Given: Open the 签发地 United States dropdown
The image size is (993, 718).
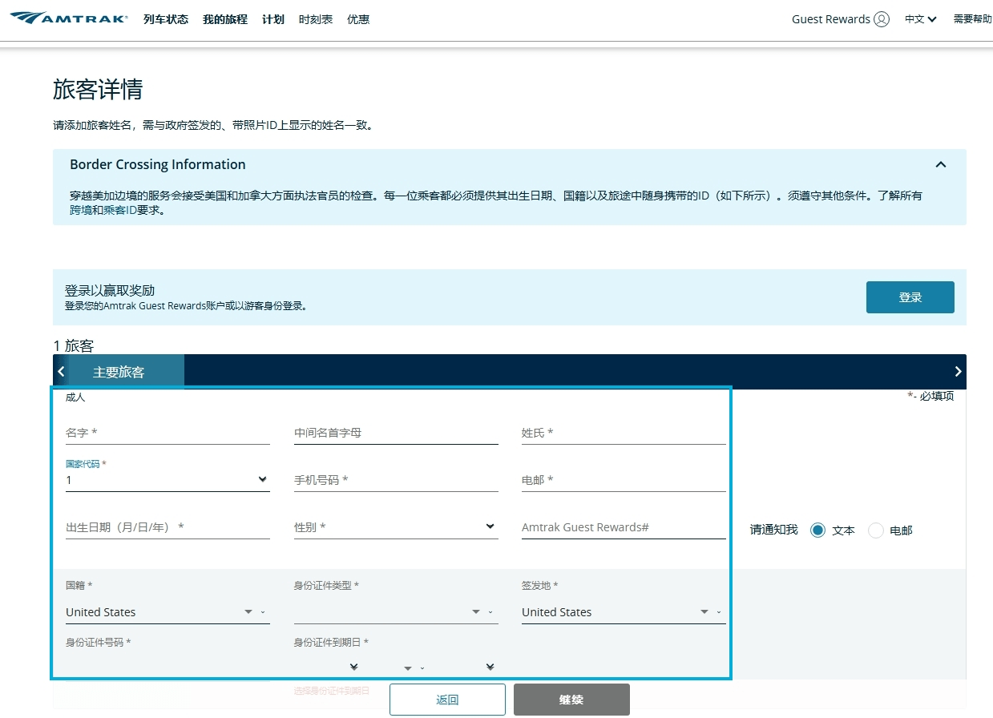Looking at the screenshot, I should [x=624, y=612].
